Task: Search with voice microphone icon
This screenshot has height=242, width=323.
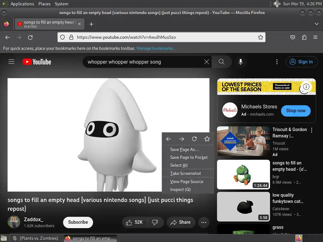Action: click(240, 62)
